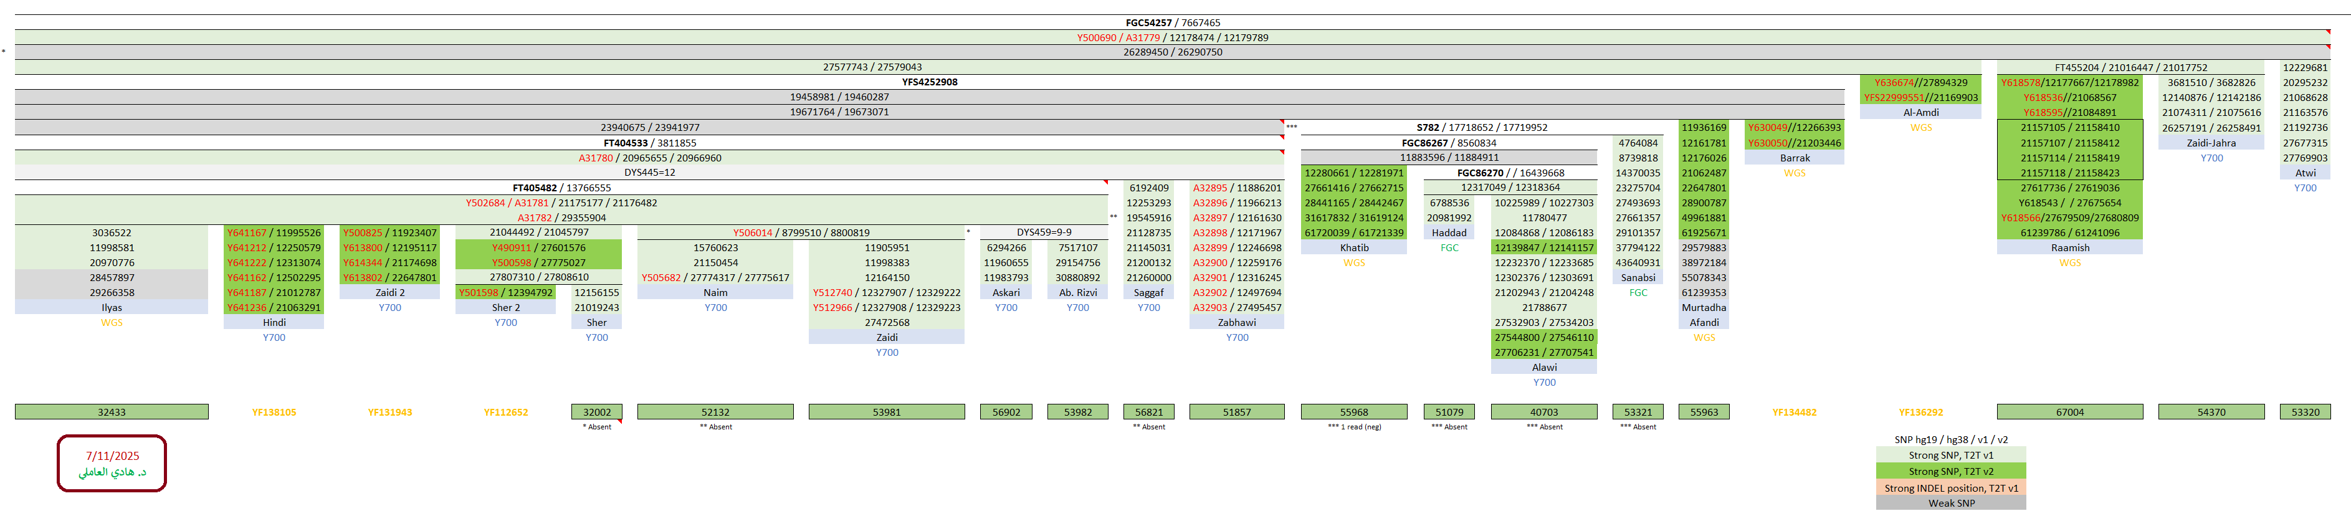Click the YF136292 label

click(x=1920, y=412)
